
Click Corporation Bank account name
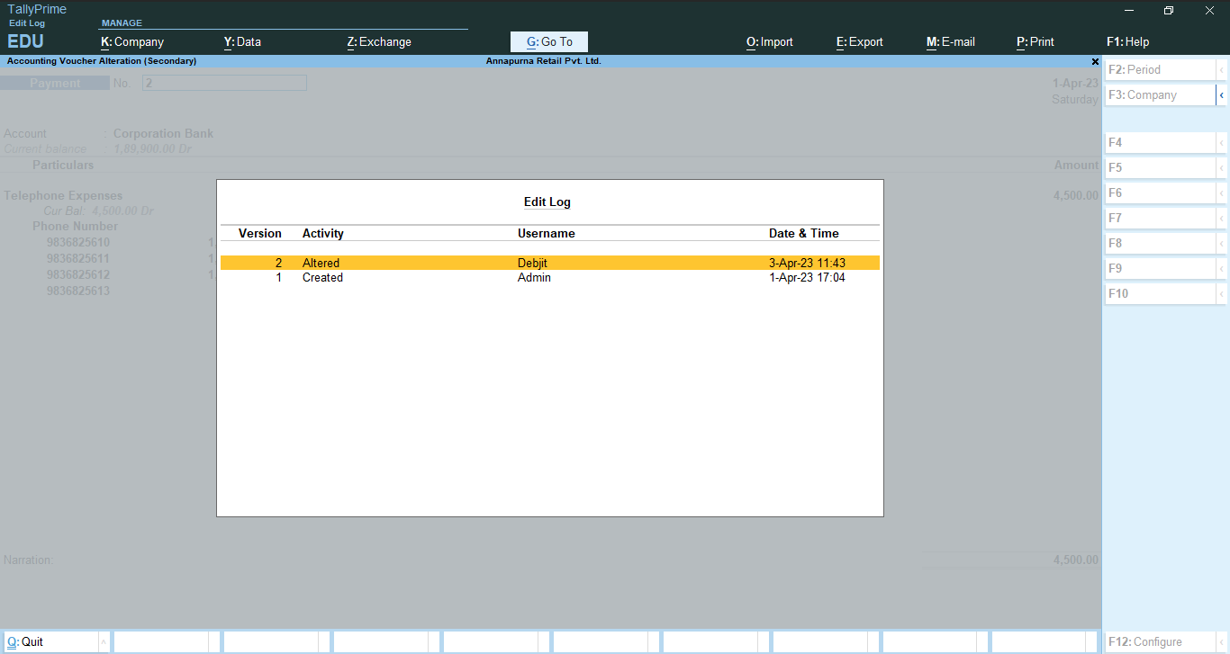[163, 133]
